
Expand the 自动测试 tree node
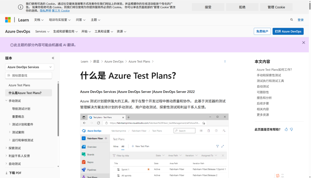[6, 163]
